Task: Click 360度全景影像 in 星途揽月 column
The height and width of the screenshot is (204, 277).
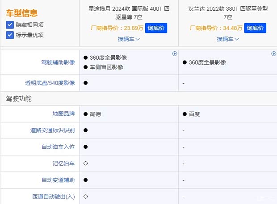Action: 108,57
